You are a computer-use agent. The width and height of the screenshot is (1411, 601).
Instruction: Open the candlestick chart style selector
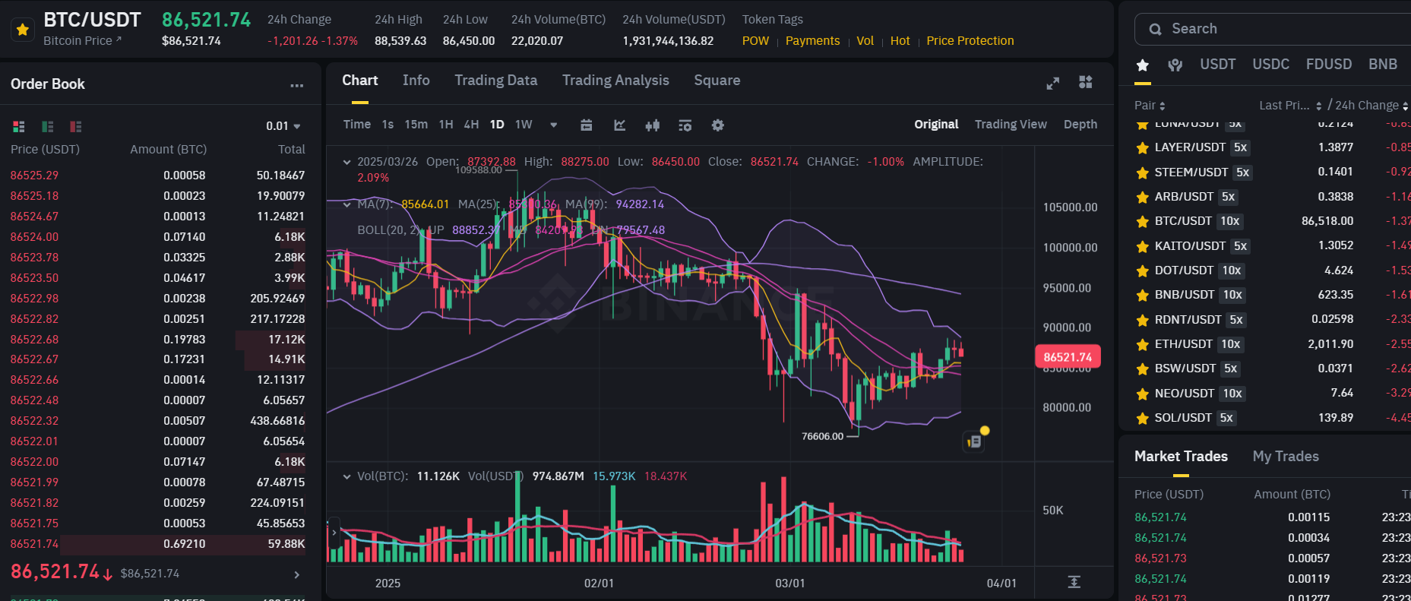tap(653, 125)
